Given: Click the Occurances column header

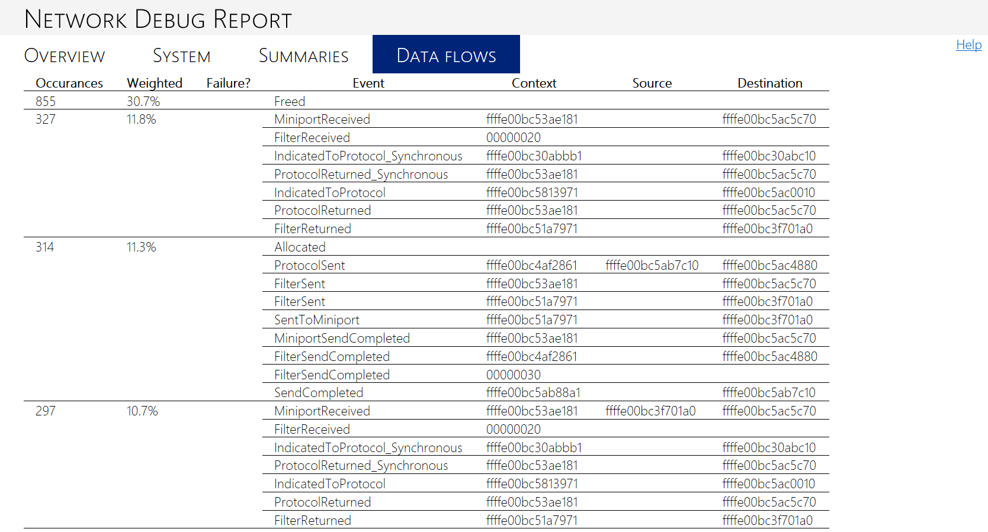Looking at the screenshot, I should 69,83.
